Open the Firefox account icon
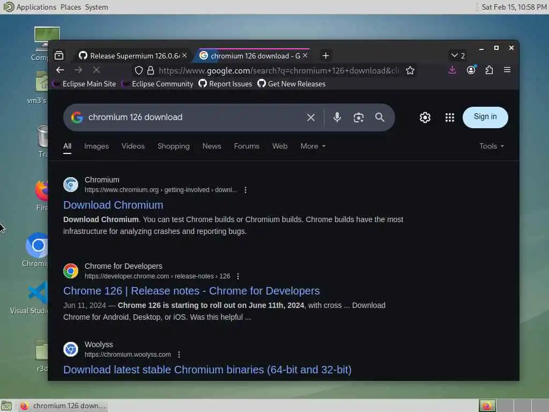Viewport: 549px width, 412px height. tap(471, 70)
